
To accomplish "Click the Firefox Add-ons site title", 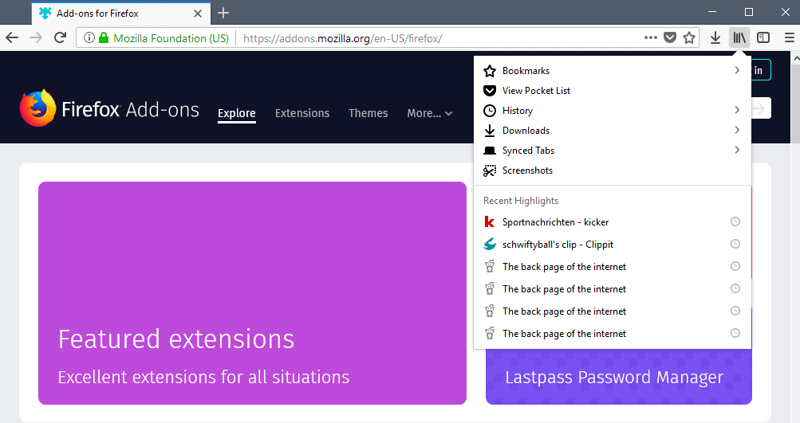I will tap(130, 110).
